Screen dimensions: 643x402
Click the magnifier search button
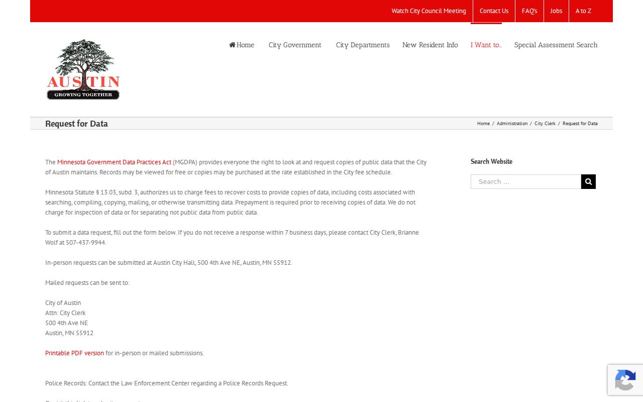tap(588, 182)
